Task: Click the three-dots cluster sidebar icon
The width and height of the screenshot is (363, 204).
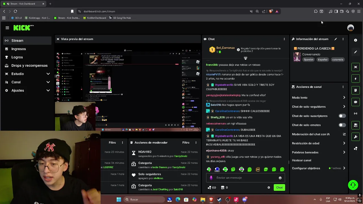Action: 356,148
